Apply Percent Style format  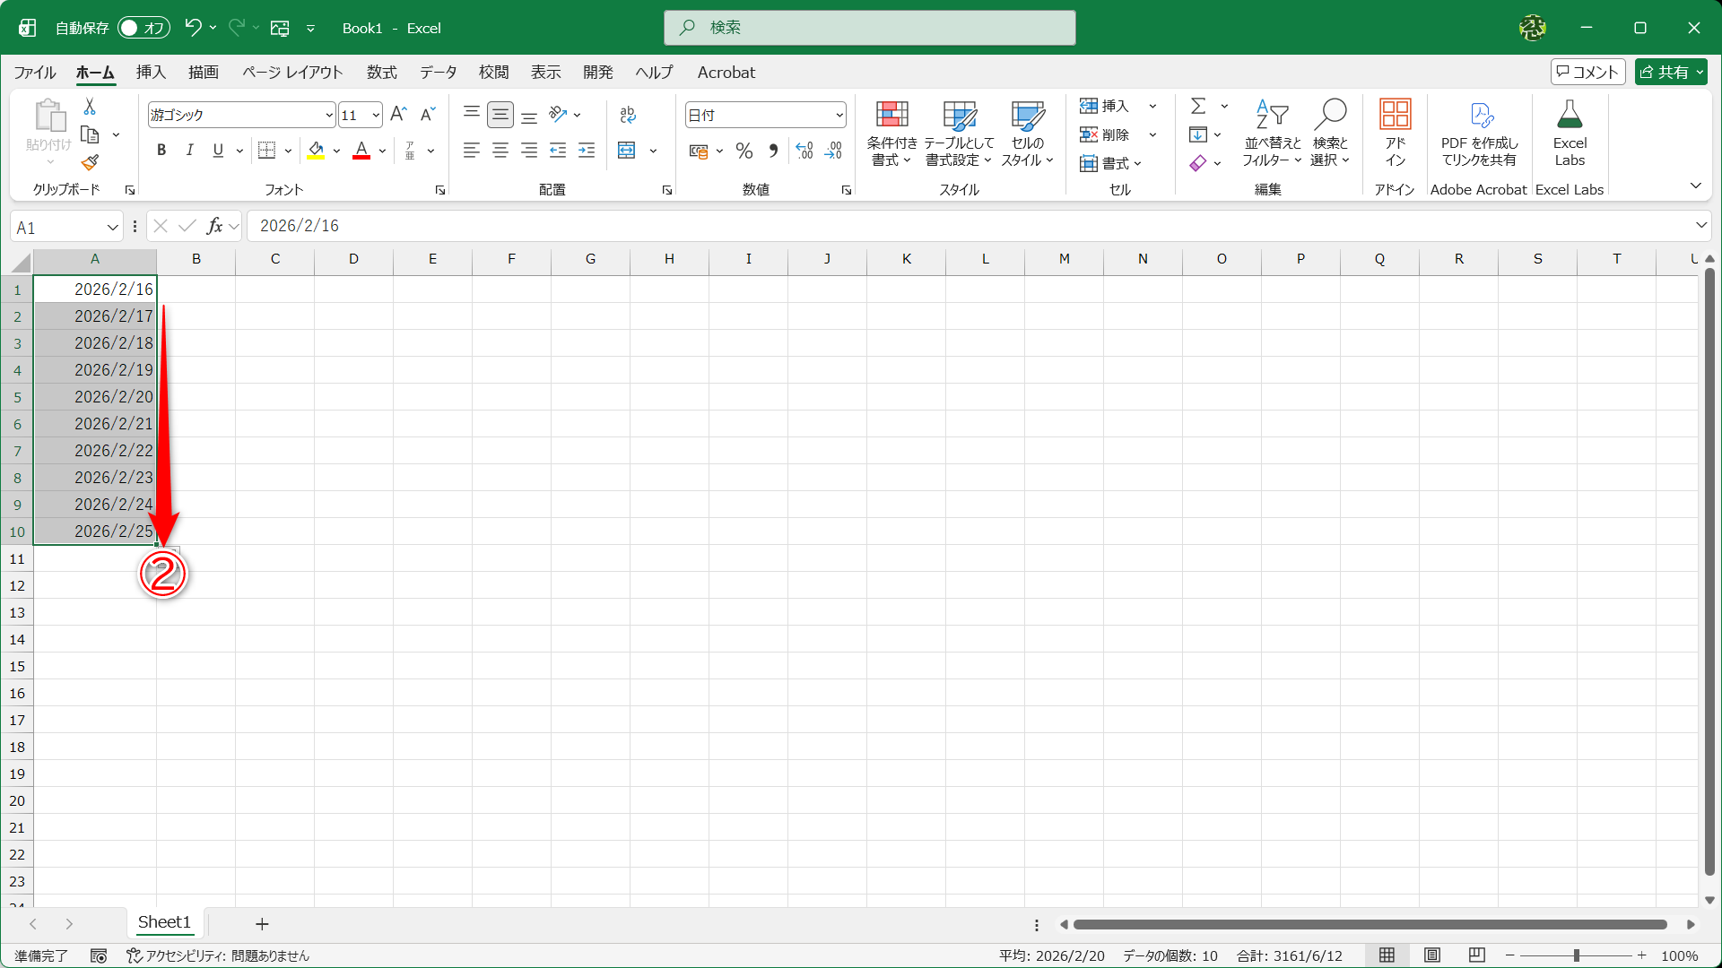(744, 151)
